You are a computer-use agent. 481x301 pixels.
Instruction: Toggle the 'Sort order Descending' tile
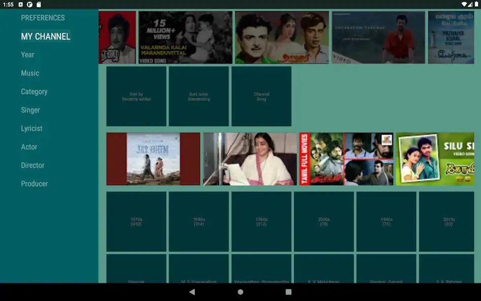click(199, 97)
